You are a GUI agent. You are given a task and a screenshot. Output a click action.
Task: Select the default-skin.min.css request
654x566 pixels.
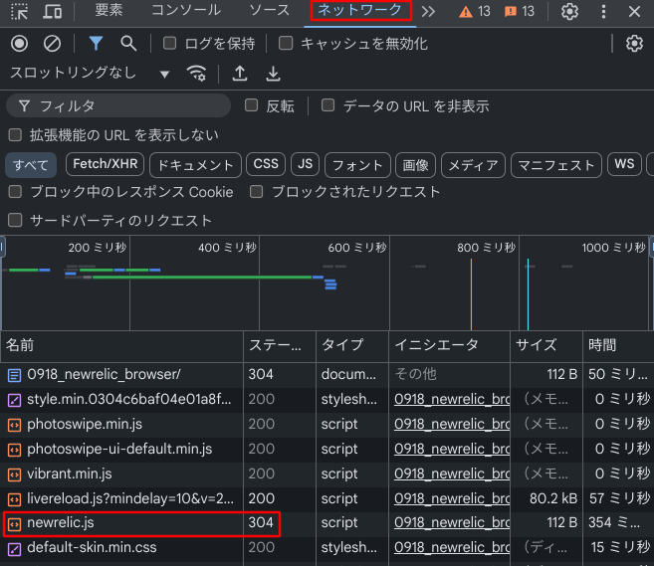pos(327,548)
